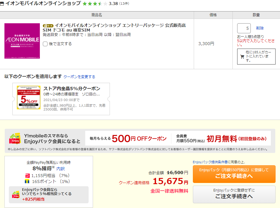This screenshot has width=280, height=208.
Task: Click orange Enjoyパックに登録してご注文手続きへ button
Action: pyautogui.click(x=234, y=174)
